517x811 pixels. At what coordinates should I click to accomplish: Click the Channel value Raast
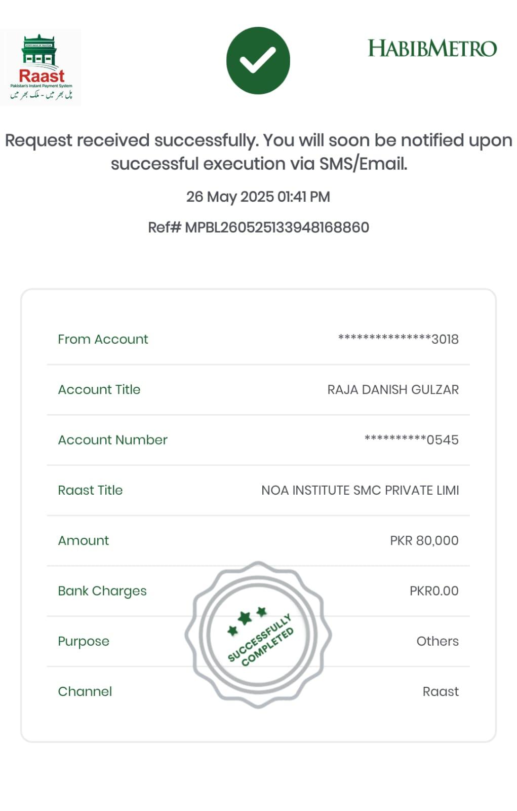tap(441, 691)
